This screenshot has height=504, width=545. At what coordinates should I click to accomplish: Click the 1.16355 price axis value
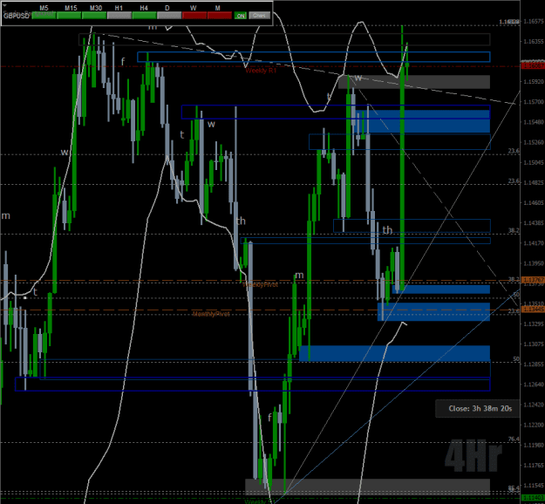[534, 41]
